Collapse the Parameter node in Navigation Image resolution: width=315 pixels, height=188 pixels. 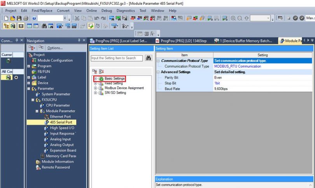coord(28,89)
